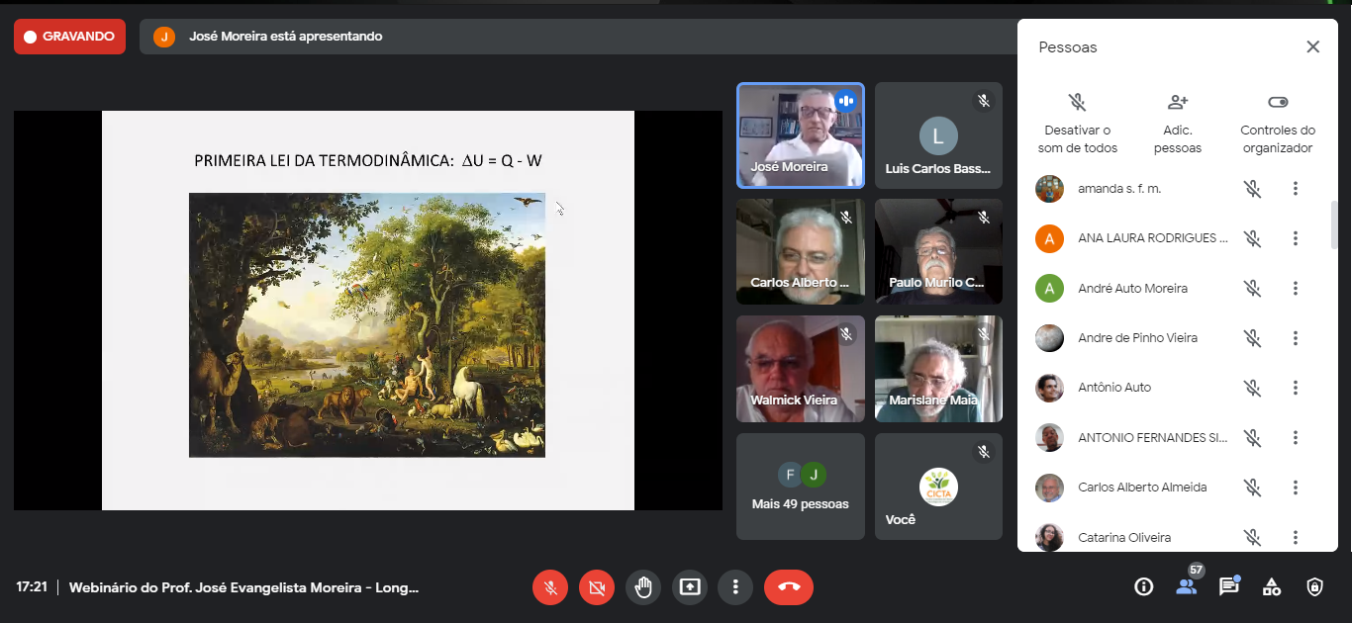Open options menu for André Auto Moreira
This screenshot has height=623, width=1352.
click(1296, 289)
